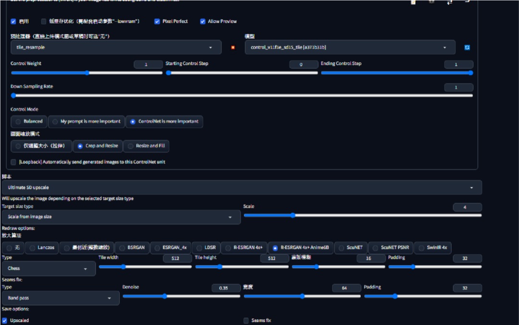Screen dimensions: 519x325
Task: Click the mirror webcam swap-arrows icon
Action: pyautogui.click(x=449, y=2)
